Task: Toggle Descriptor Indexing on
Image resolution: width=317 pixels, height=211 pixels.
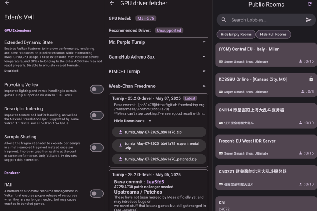Action: 97,115
